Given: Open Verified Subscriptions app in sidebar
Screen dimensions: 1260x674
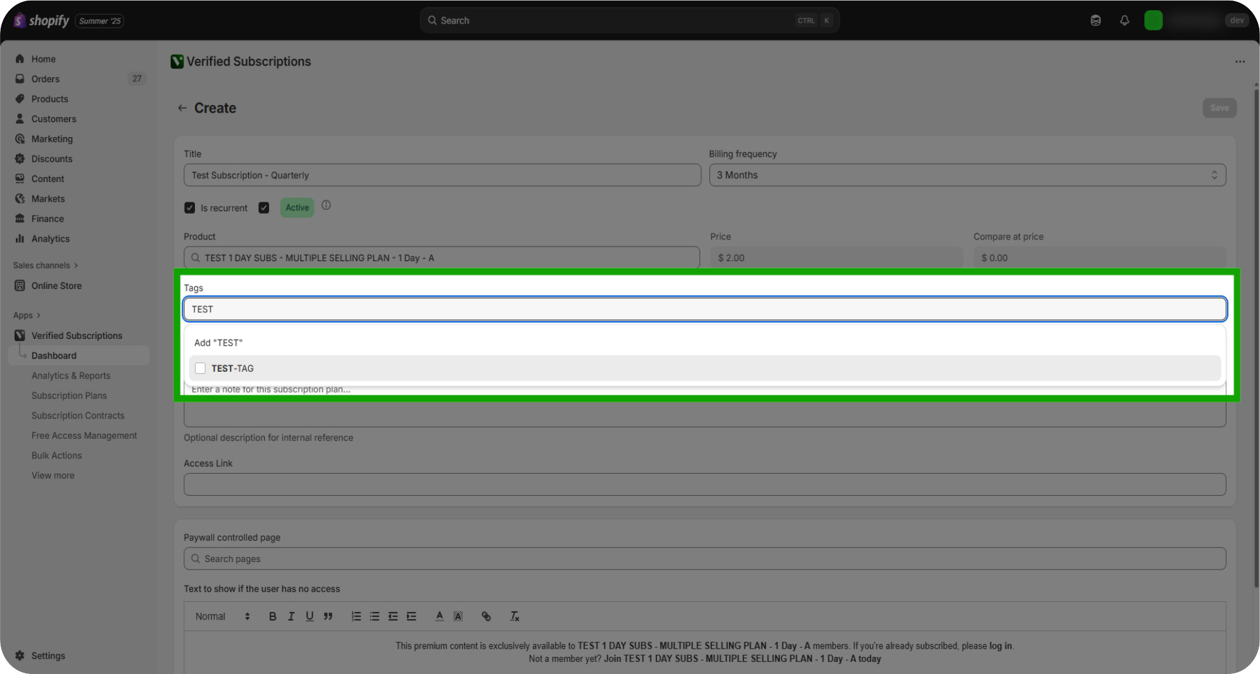Looking at the screenshot, I should click(77, 336).
